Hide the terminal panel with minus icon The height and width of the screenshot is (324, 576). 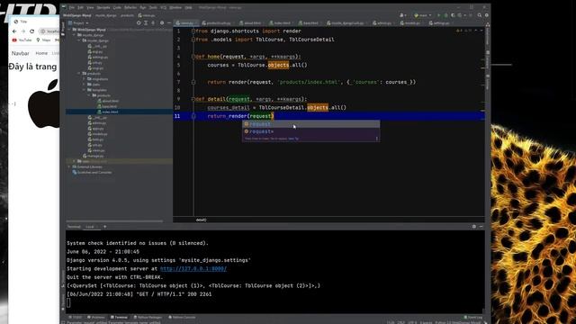coord(481,227)
